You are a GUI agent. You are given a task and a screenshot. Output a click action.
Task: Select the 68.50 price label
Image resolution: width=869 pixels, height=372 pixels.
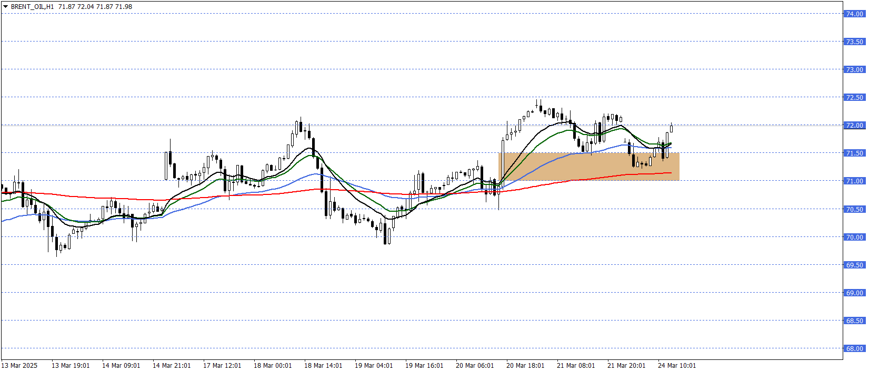pos(854,321)
